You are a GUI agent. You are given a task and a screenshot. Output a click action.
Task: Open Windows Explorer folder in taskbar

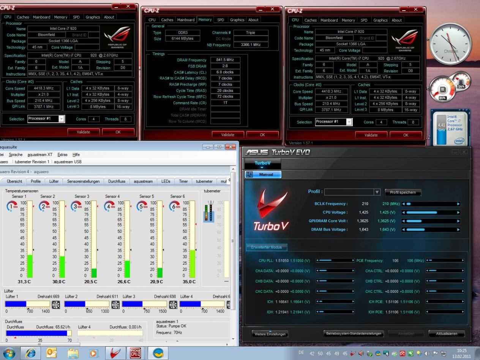point(73,353)
